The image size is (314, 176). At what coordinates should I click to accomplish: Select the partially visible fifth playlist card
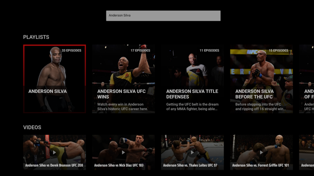(x=307, y=79)
